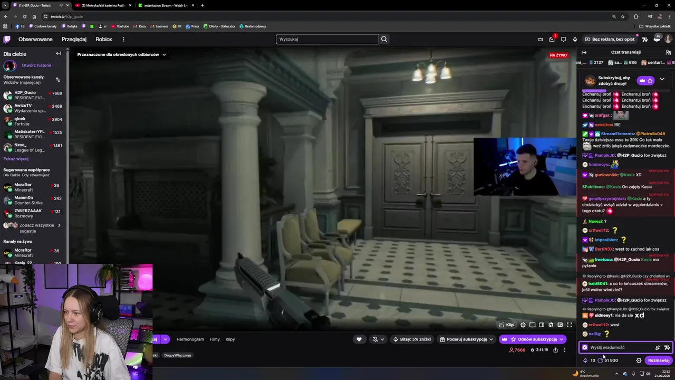Screen dimensions: 675x380
Task: Open the Roblox navigation item
Action: [104, 39]
